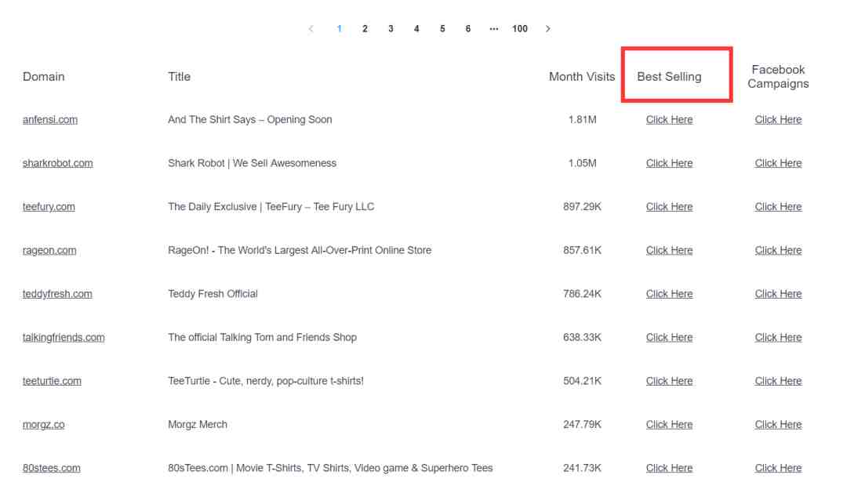Click the 247.79K month visits value

[582, 425]
